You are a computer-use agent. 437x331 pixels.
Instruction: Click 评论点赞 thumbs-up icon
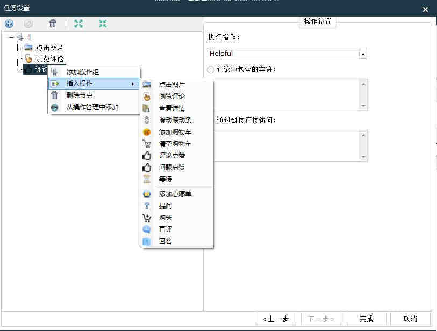click(x=147, y=156)
